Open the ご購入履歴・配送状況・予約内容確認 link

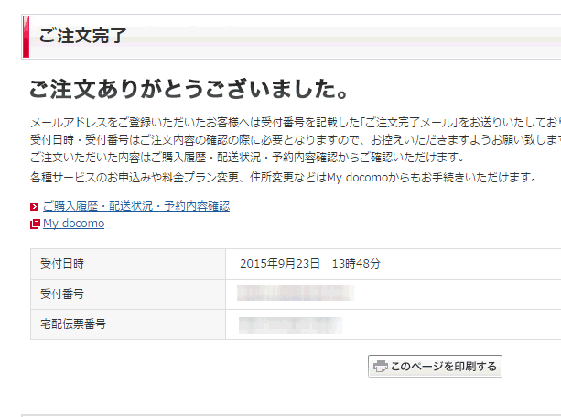pyautogui.click(x=135, y=206)
